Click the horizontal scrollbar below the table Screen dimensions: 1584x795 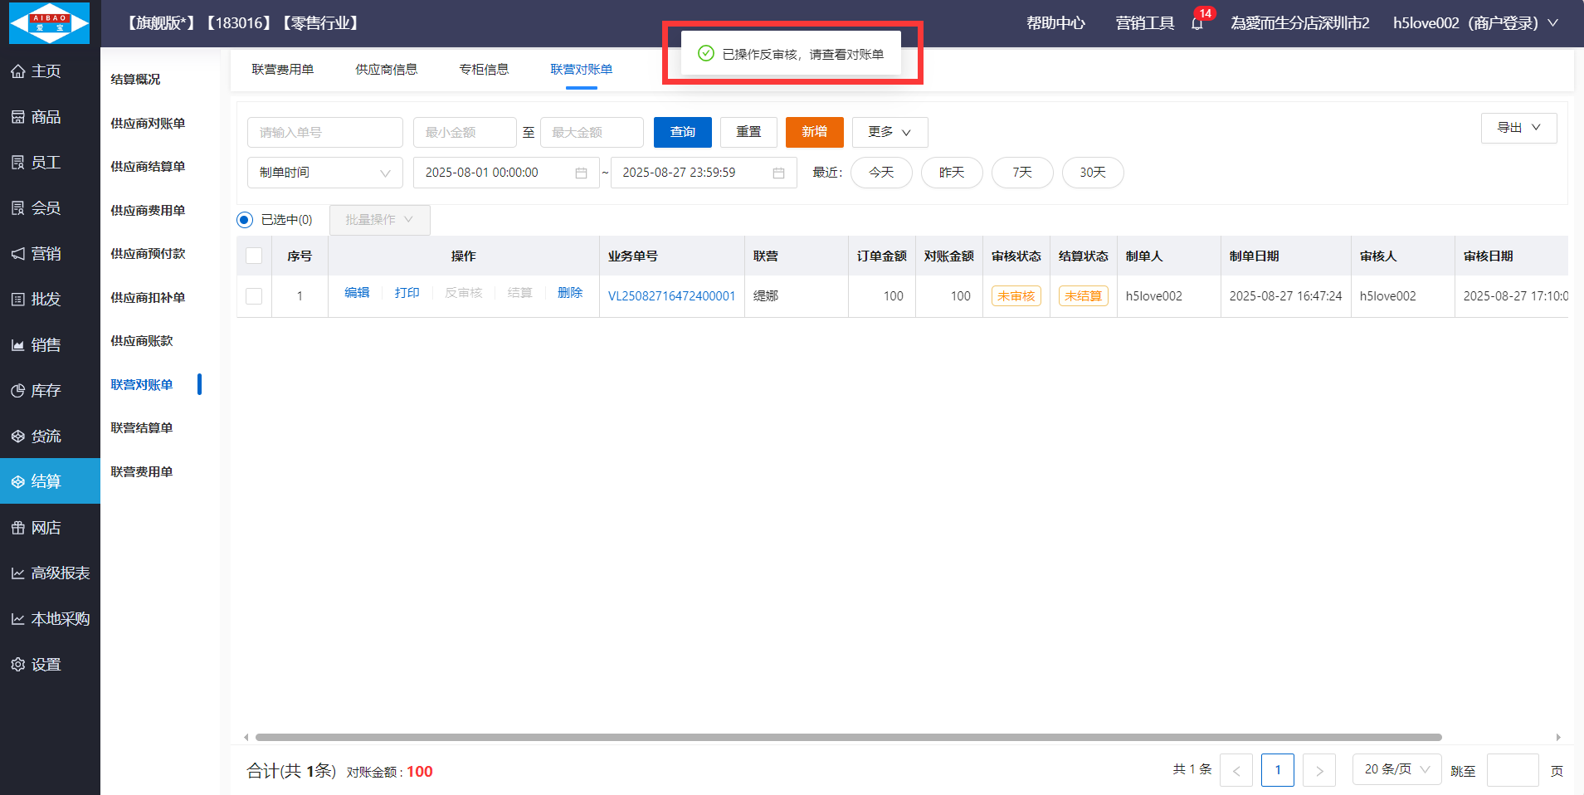point(848,737)
